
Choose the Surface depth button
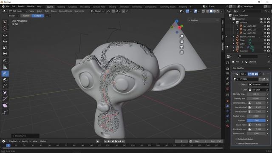[x=38, y=16]
